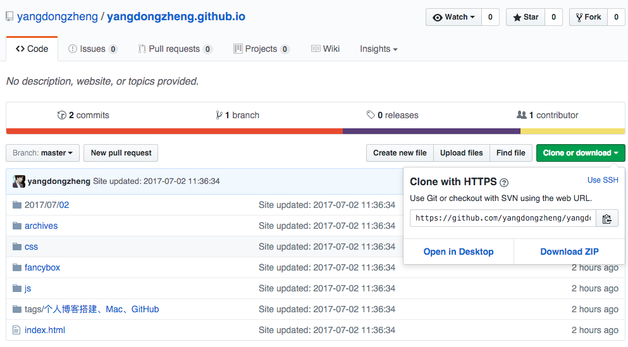Image resolution: width=628 pixels, height=347 pixels.
Task: Open yangdongzheng.github.io repository link
Action: tap(176, 17)
